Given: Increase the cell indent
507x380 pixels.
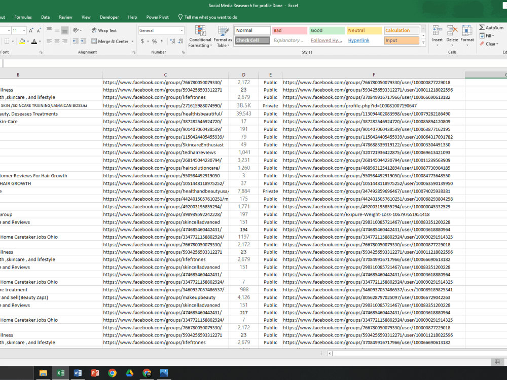Looking at the screenshot, I should (83, 42).
